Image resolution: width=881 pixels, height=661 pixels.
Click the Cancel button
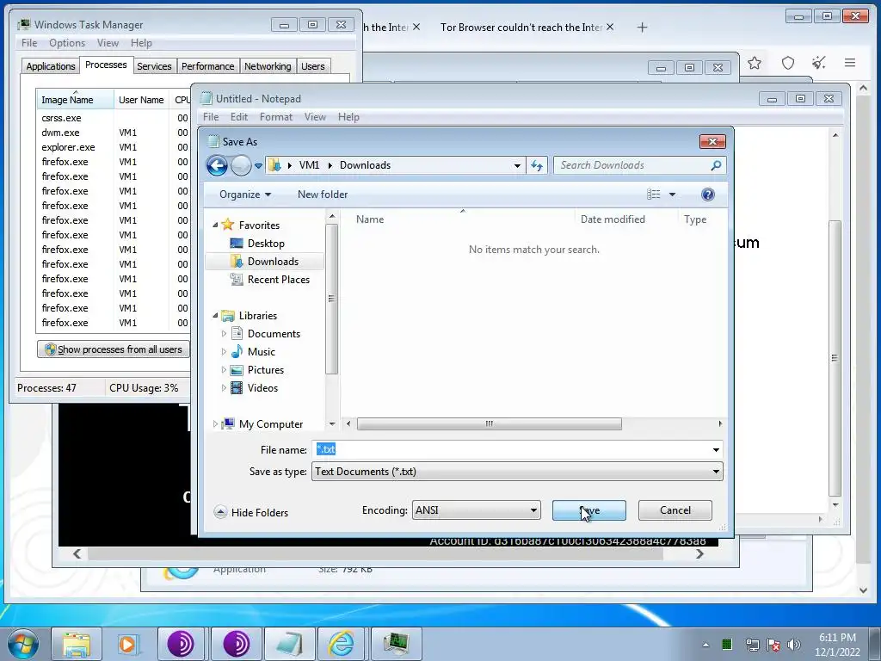[675, 510]
